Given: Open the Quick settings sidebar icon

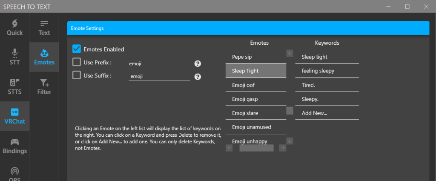Looking at the screenshot, I should pos(14,27).
